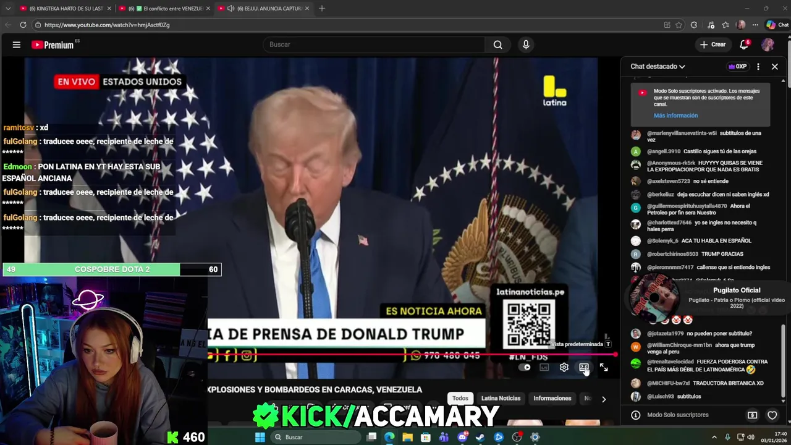
Task: Add this page to browser favorites
Action: [679, 25]
